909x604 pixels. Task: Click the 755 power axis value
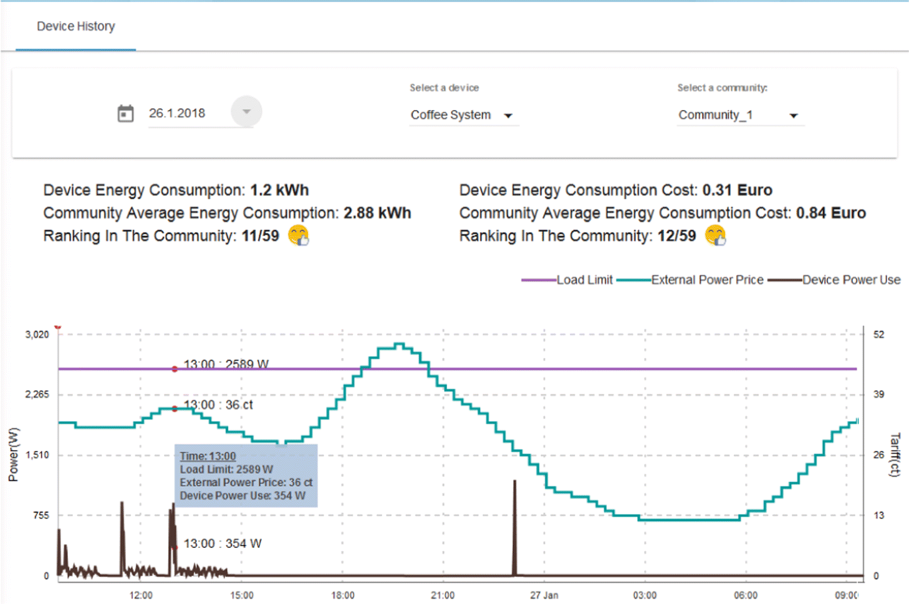click(41, 515)
